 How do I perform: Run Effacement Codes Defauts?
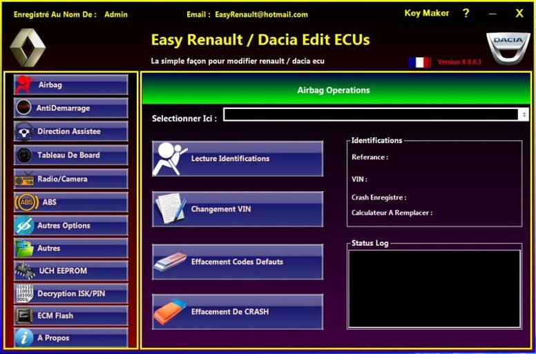tap(238, 262)
